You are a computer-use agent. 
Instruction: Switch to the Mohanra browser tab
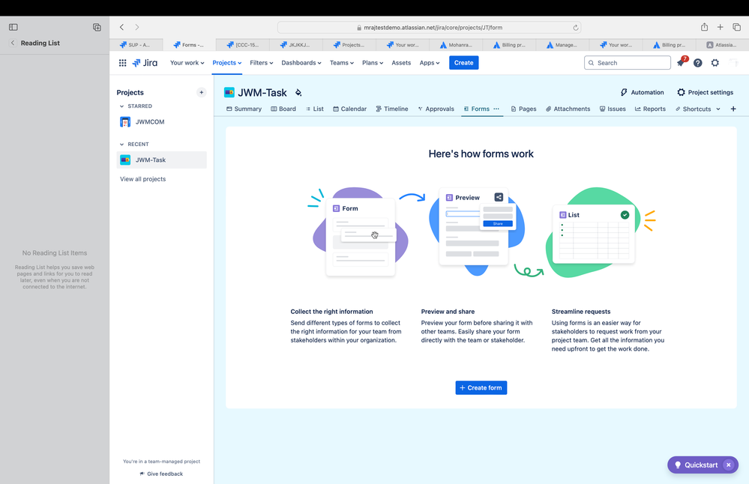456,45
